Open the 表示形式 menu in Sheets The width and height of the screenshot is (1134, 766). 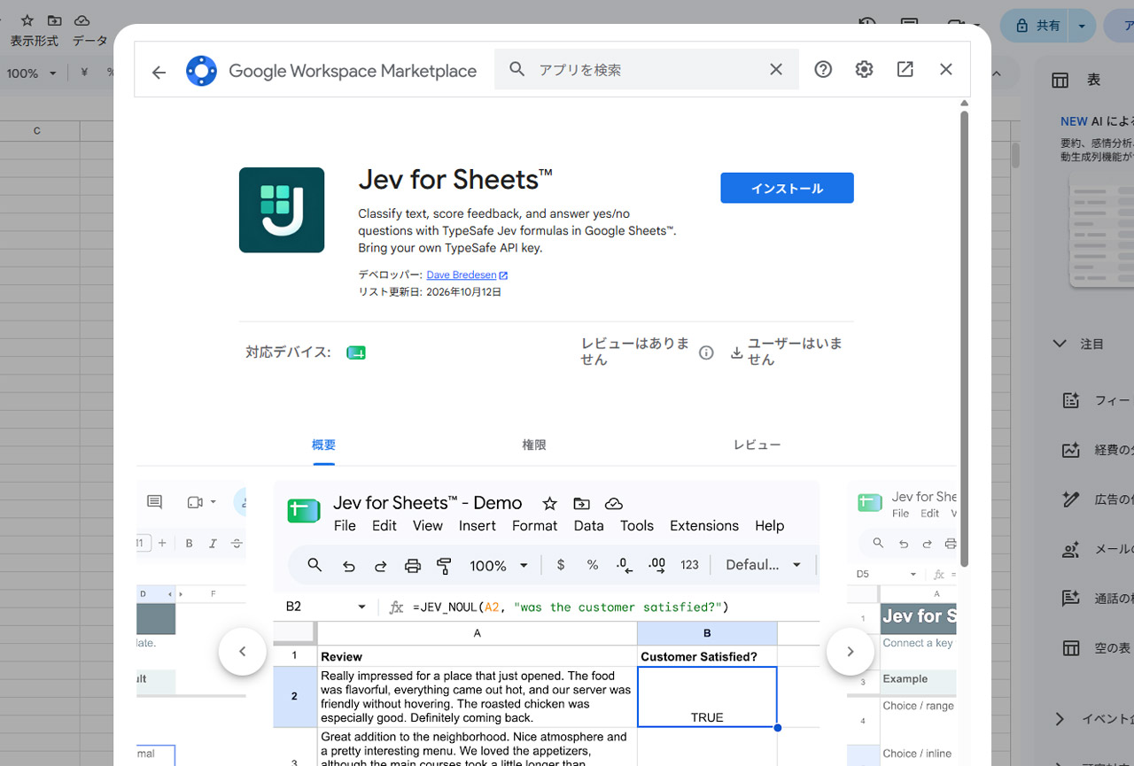(x=35, y=41)
